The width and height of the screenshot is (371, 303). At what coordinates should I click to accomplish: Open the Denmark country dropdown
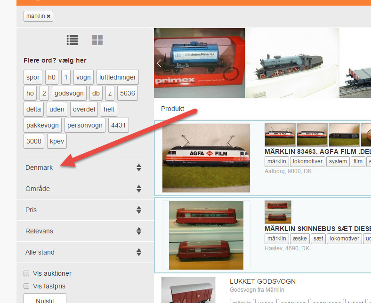(x=85, y=167)
